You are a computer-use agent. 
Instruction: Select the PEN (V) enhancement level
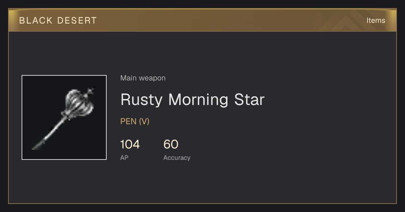(135, 121)
